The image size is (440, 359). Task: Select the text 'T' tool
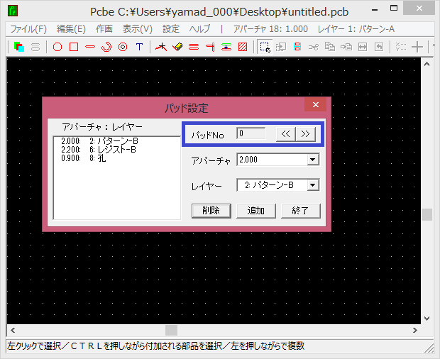point(139,48)
